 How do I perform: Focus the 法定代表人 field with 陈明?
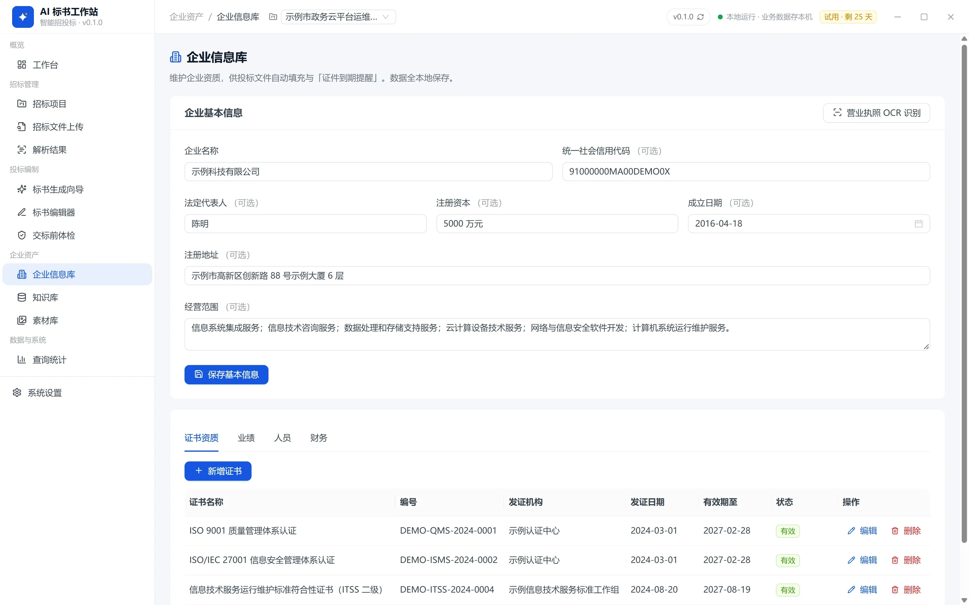(x=306, y=224)
